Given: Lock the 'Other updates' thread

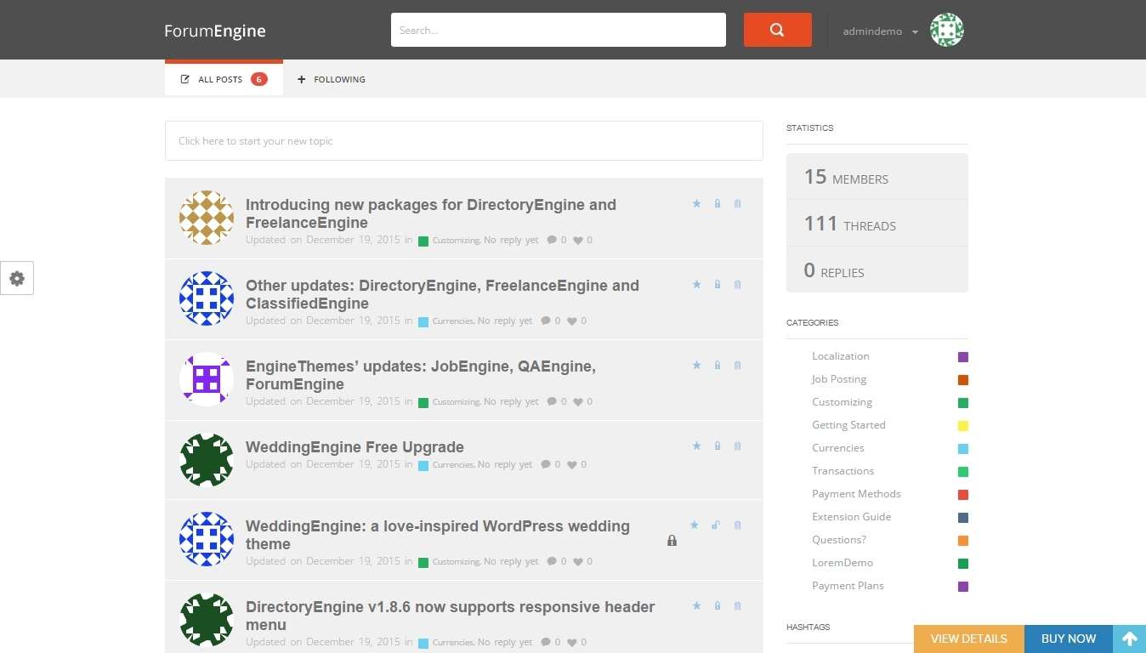Looking at the screenshot, I should tap(718, 285).
